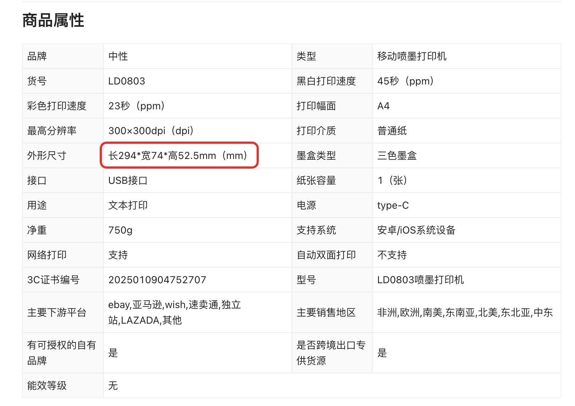Click the highlighted 长294*宽74*高52.5mm dimensions value
Screen dimensions: 575x406
[x=178, y=155]
